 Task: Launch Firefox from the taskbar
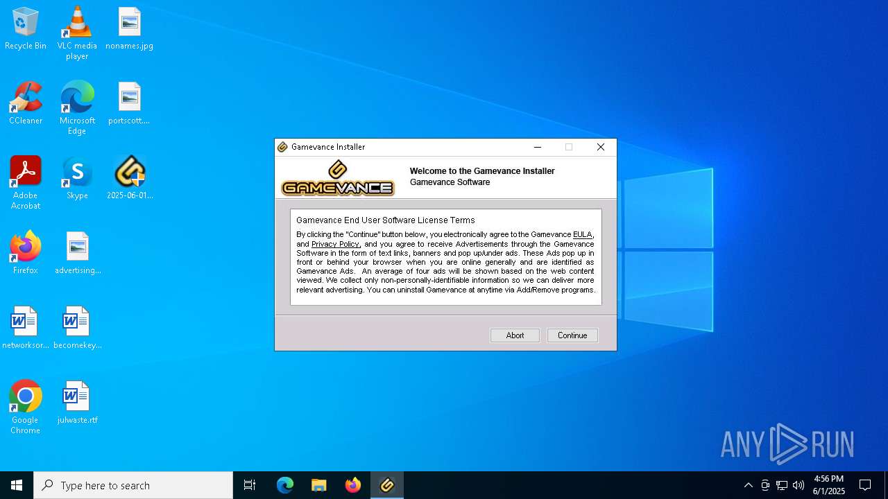[353, 485]
